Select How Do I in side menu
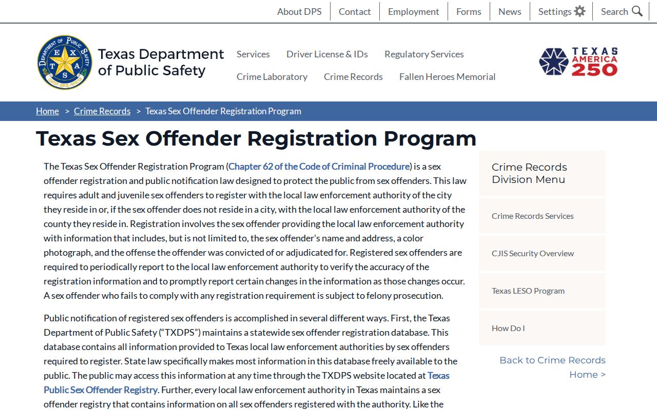Screen dimensions: 657x410 (542, 328)
